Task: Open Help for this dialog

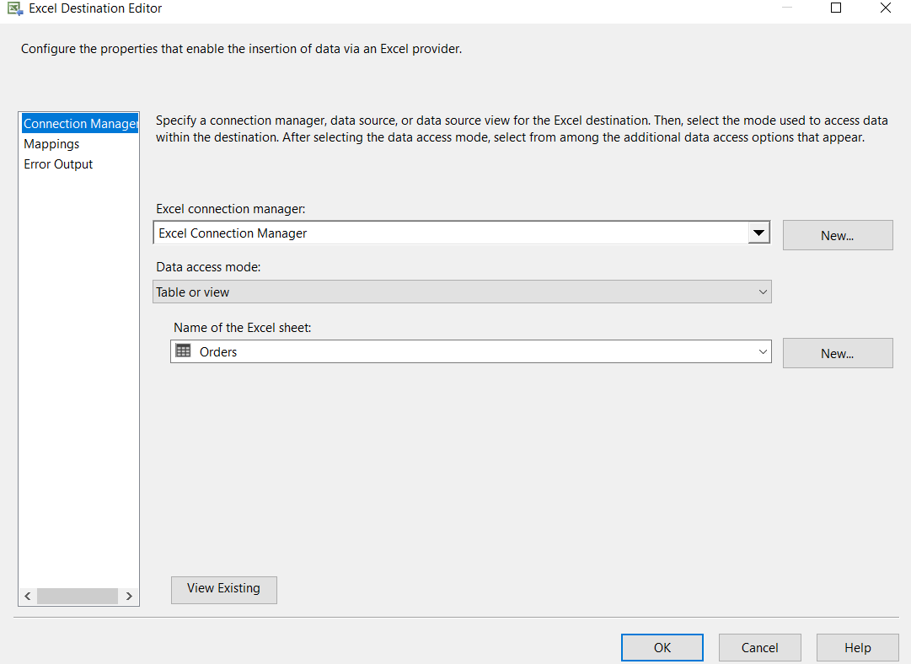Action: point(857,647)
